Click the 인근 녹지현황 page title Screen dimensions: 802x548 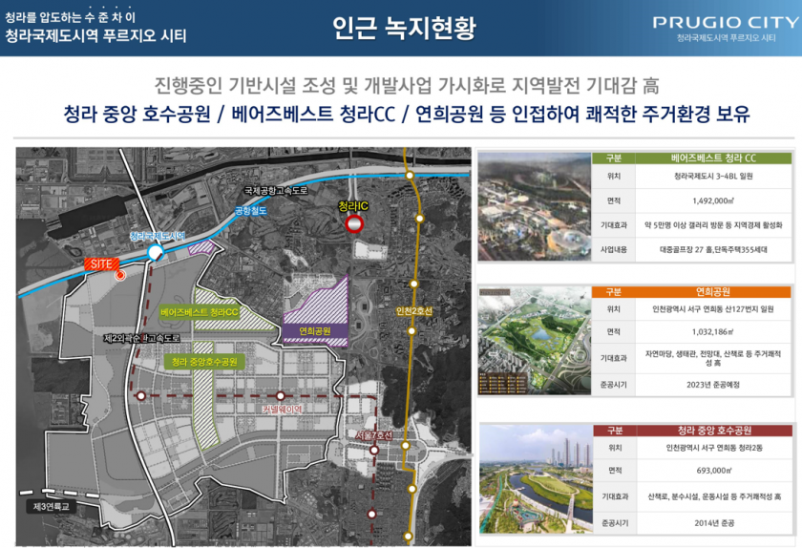[404, 27]
